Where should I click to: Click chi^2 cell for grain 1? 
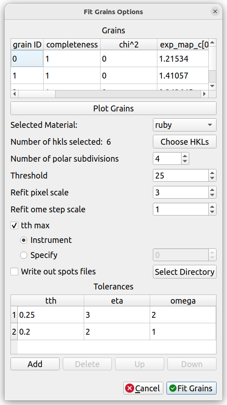click(129, 75)
